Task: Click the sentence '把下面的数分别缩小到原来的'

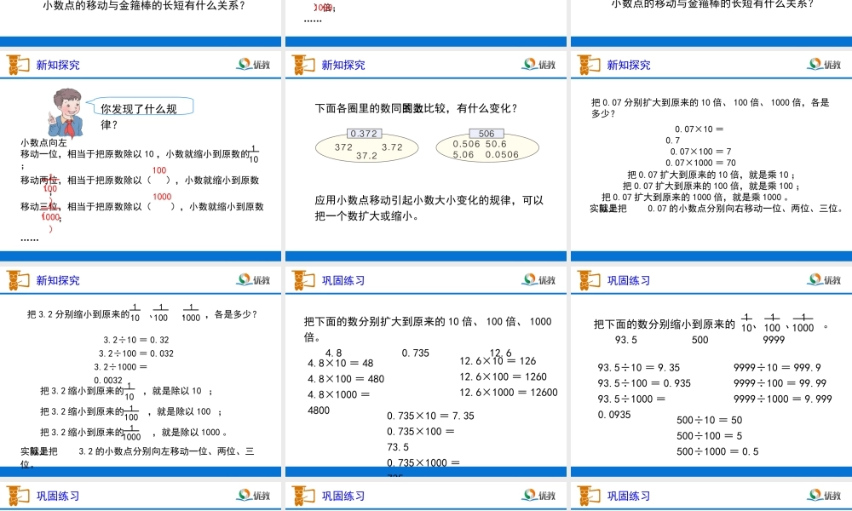Action: tap(664, 324)
